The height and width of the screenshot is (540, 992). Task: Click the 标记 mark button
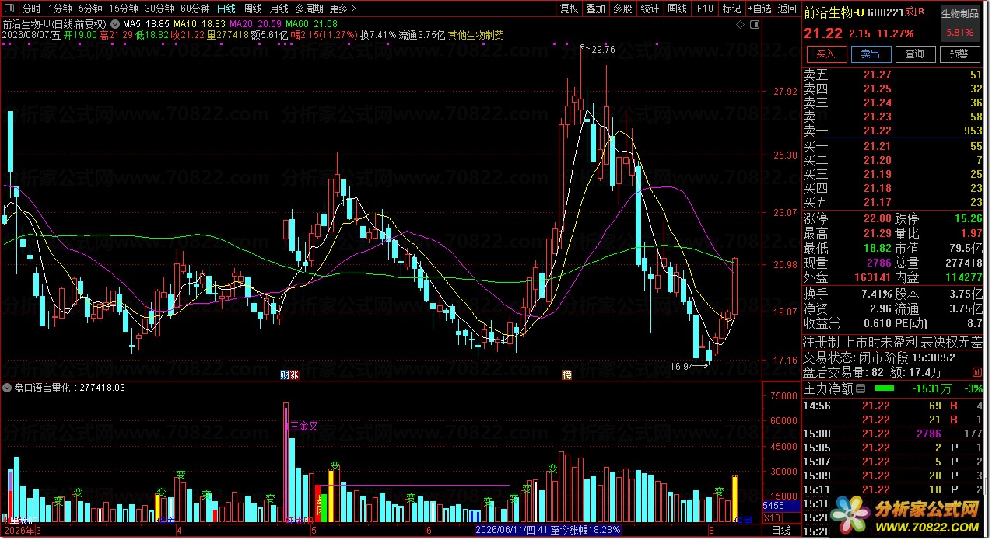(x=731, y=9)
